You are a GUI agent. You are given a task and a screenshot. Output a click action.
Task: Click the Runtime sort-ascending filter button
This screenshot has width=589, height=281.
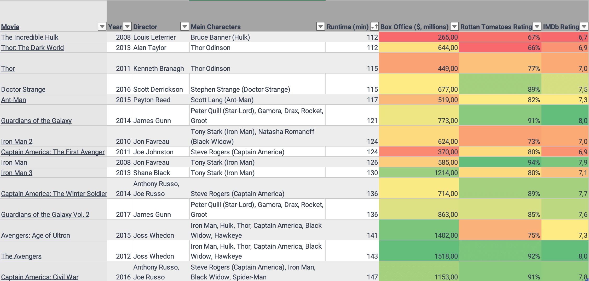[374, 27]
